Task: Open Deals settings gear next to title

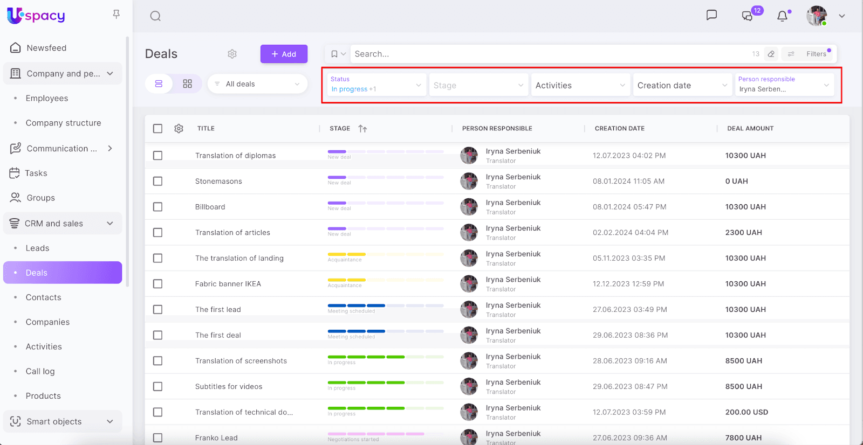Action: [x=232, y=54]
